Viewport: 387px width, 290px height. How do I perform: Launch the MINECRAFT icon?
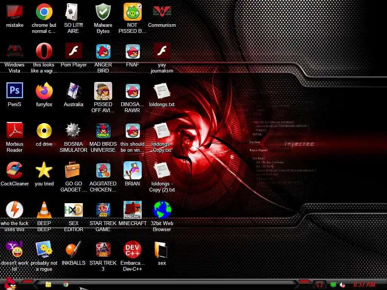click(x=133, y=210)
